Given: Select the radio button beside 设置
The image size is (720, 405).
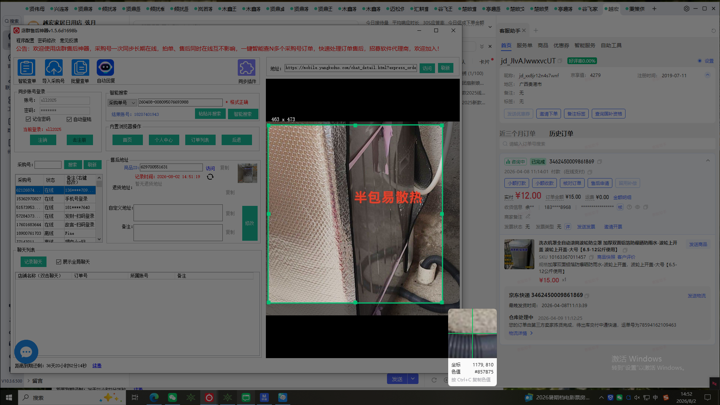Looking at the screenshot, I should [699, 61].
